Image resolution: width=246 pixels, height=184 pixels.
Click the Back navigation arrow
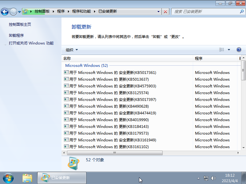(5, 11)
